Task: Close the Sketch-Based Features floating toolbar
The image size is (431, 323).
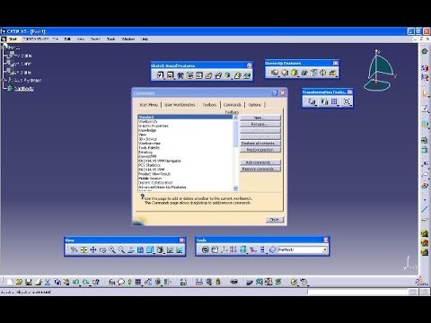Action: (x=250, y=65)
